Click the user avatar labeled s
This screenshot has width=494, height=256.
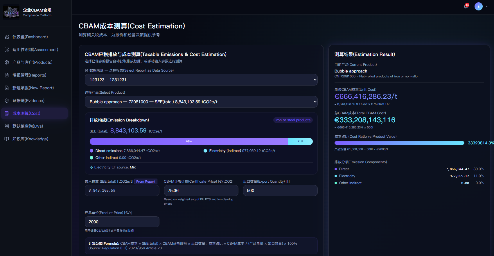(x=479, y=6)
